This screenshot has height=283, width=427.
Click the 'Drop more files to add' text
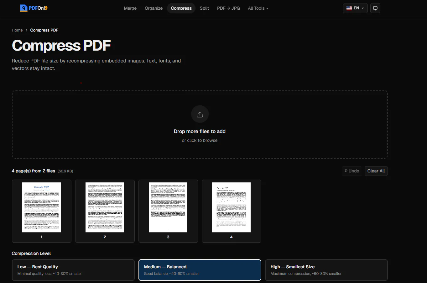200,132
